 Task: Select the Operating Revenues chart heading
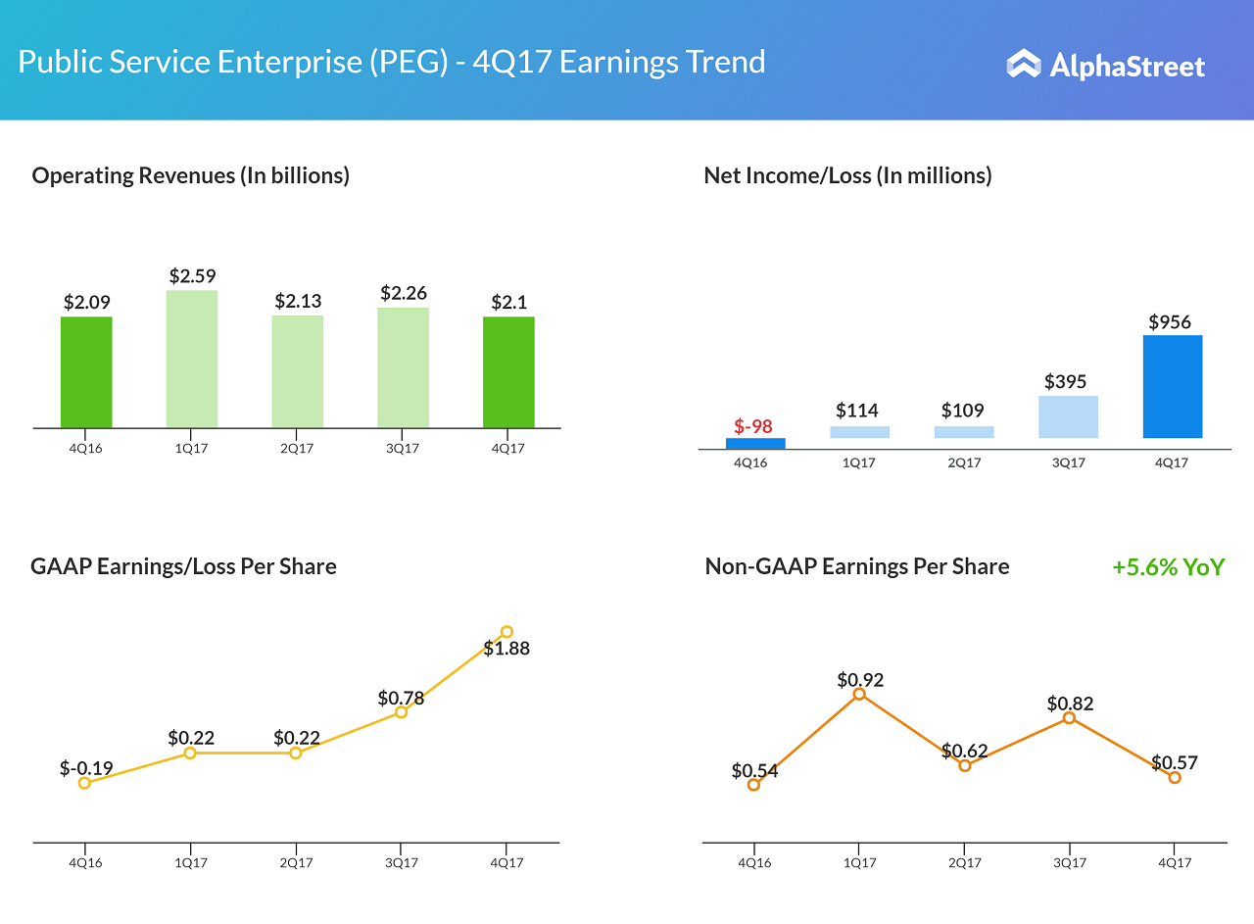coord(190,175)
